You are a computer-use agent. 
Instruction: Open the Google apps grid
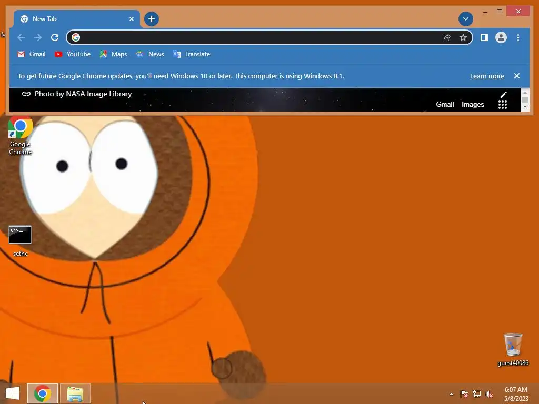[x=503, y=105]
